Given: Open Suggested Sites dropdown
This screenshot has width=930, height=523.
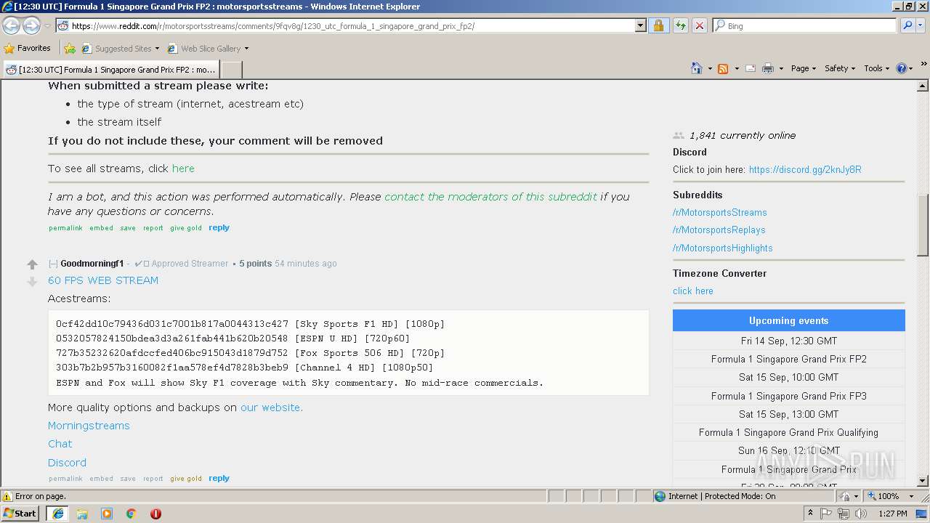Looking at the screenshot, I should coord(120,49).
